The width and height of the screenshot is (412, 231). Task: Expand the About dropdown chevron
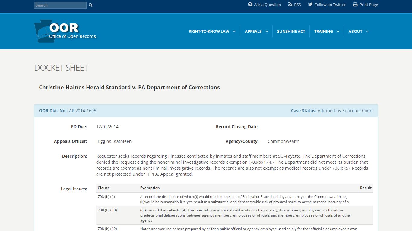tap(367, 32)
